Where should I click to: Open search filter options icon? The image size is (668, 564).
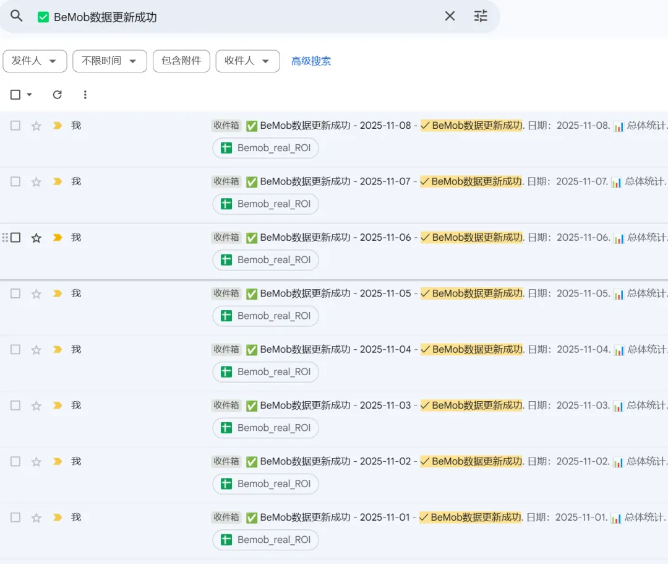[x=481, y=16]
